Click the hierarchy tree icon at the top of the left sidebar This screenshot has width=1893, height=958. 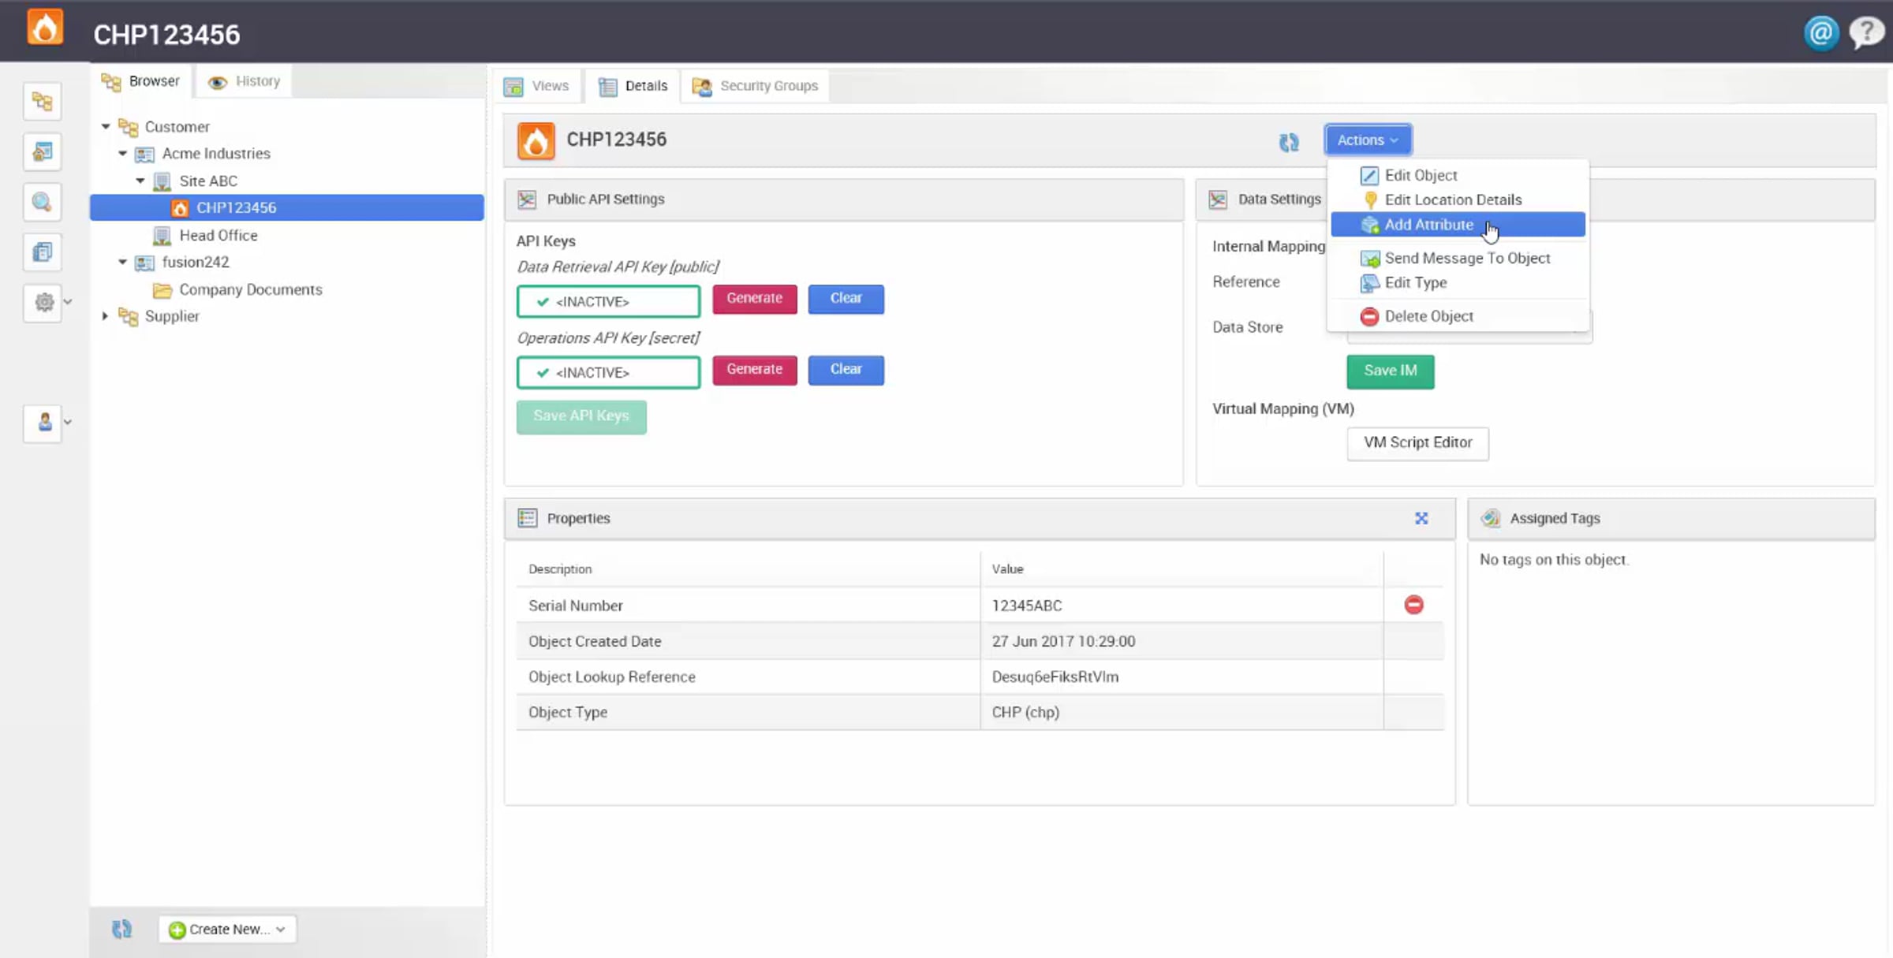pyautogui.click(x=43, y=102)
